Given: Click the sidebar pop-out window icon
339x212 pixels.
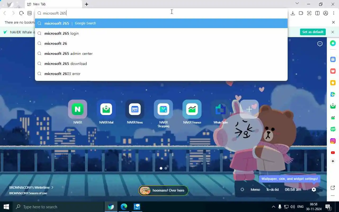Looking at the screenshot, I should (333, 188).
